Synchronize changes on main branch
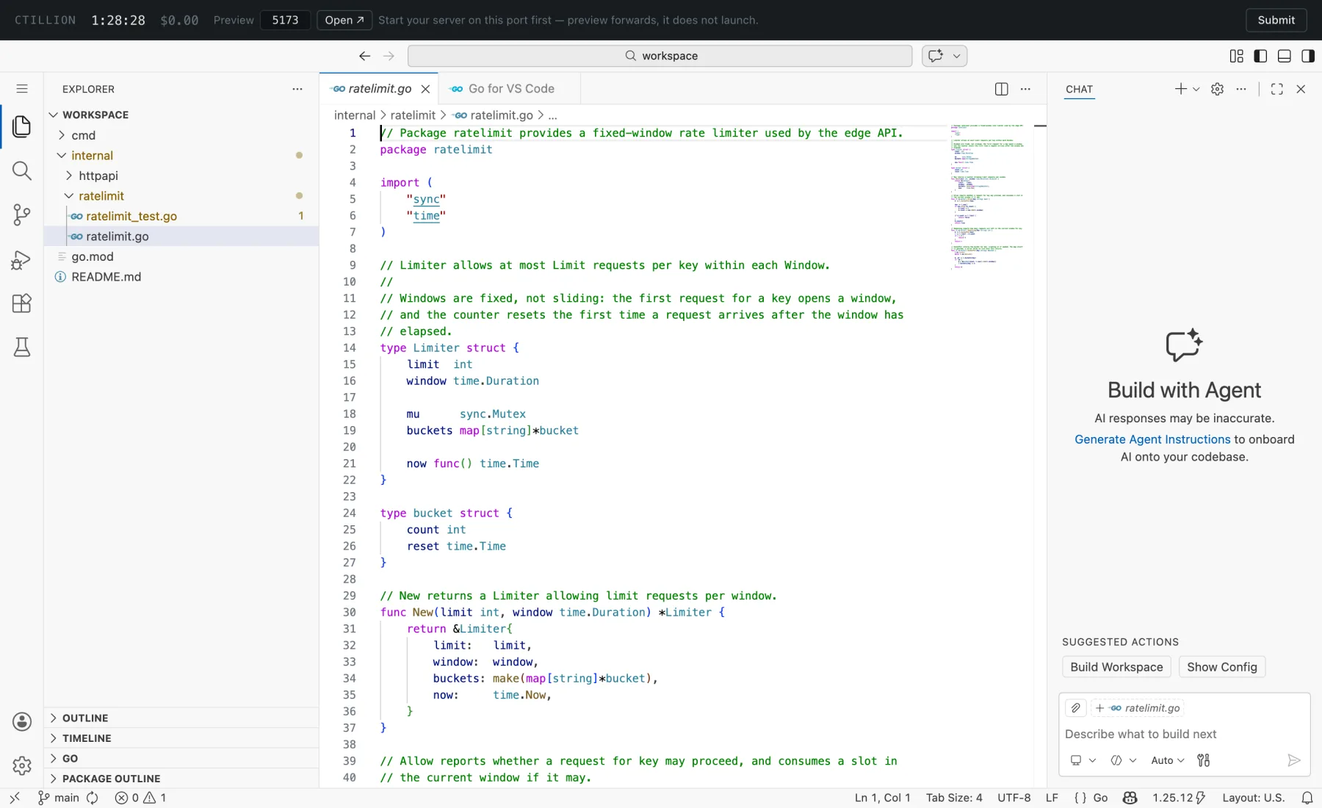Viewport: 1322px width, 808px height. 93,798
